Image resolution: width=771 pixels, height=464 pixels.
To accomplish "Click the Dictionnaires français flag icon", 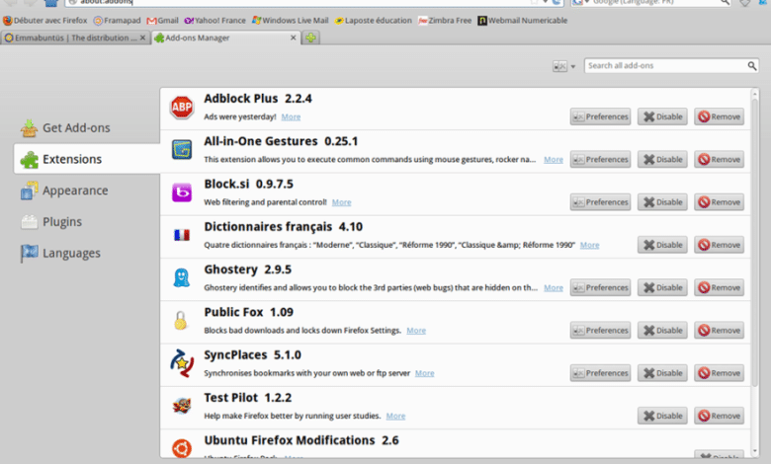I will [182, 235].
